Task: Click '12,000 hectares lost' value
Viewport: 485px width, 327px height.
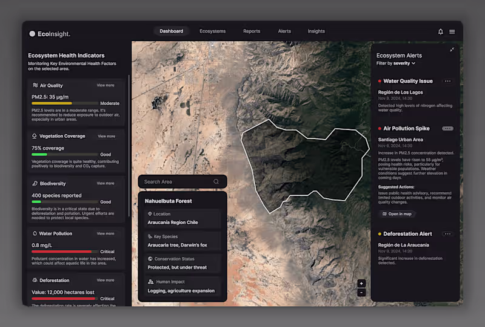Action: (x=71, y=292)
